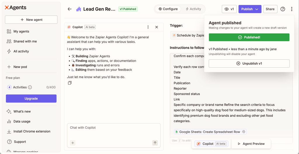299x154 pixels.
Task: Click the Share button
Action: tap(270, 9)
